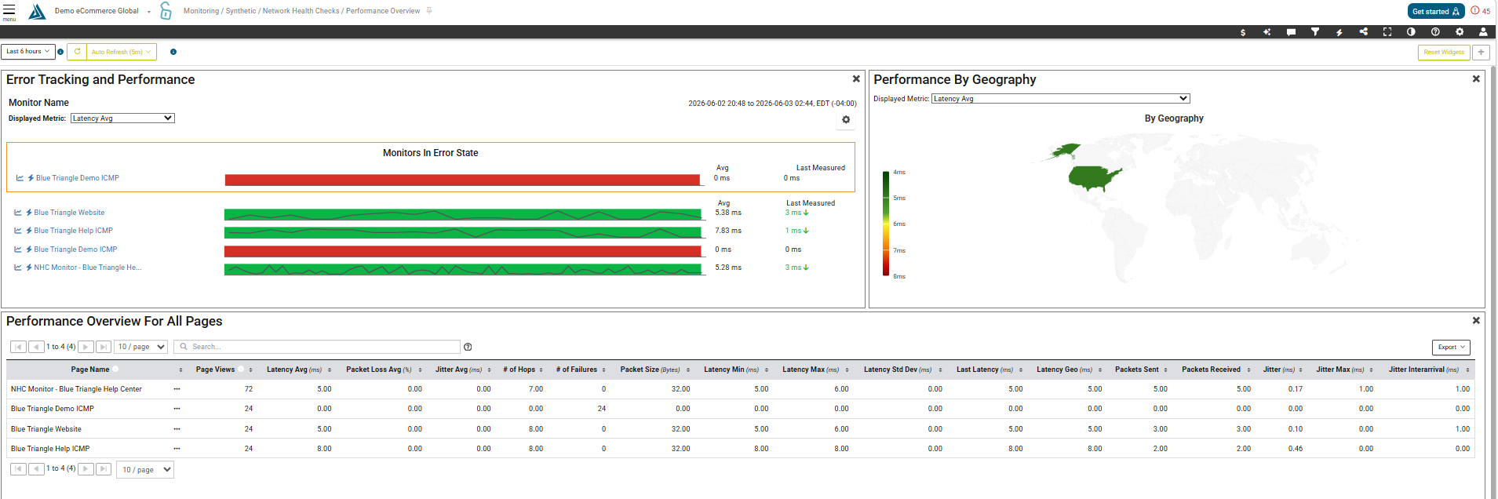
Task: Click chart icon beside Blue Triangle Help ICMP
Action: [18, 231]
